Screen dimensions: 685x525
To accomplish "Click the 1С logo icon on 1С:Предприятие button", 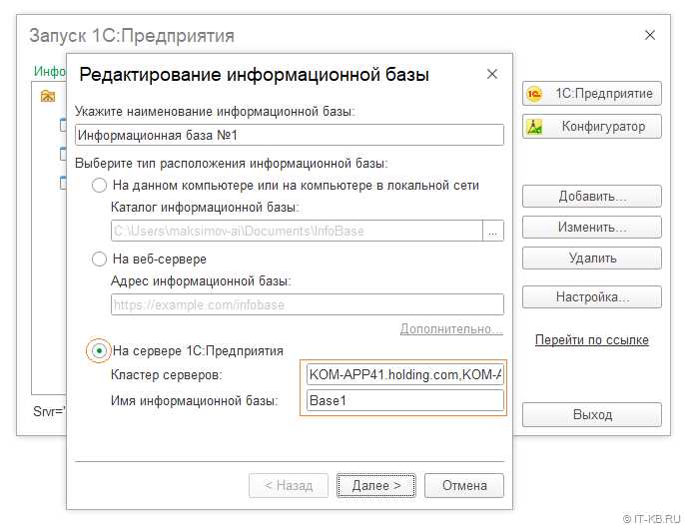I will click(x=534, y=94).
